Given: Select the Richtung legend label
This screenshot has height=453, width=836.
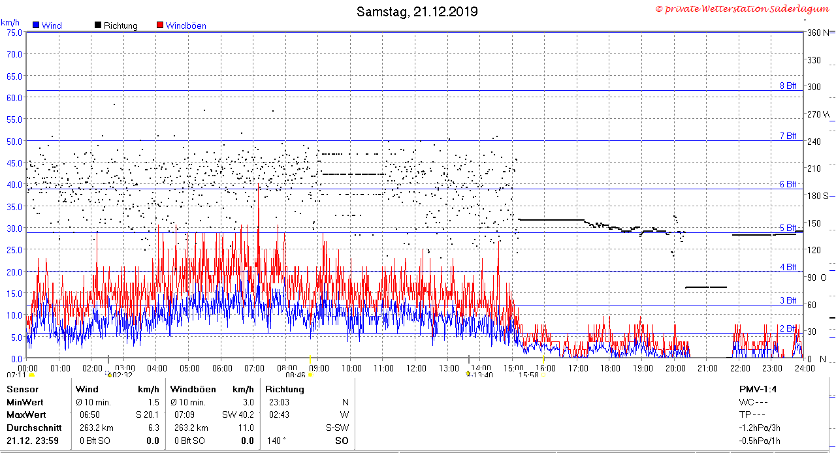Looking at the screenshot, I should pos(121,26).
